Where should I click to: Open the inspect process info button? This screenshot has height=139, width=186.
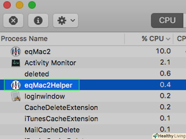(38, 21)
